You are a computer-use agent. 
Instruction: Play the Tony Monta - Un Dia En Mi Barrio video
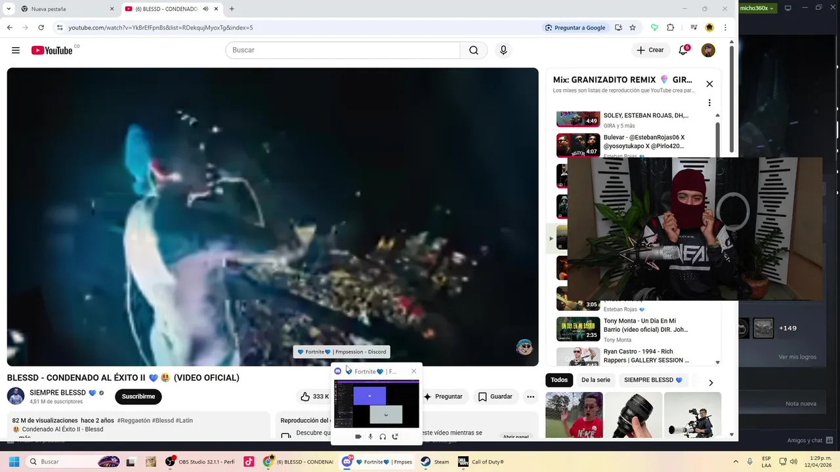coord(578,329)
